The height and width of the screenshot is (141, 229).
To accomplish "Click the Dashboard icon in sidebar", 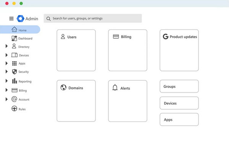I will (x=15, y=38).
